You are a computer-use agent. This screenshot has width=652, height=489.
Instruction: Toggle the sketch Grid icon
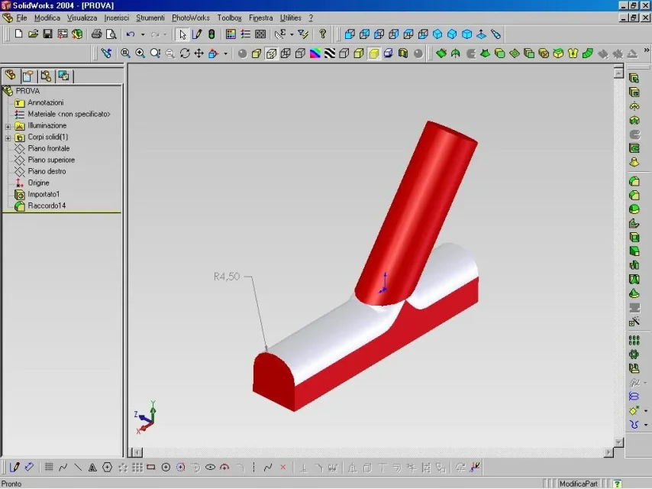tap(49, 468)
